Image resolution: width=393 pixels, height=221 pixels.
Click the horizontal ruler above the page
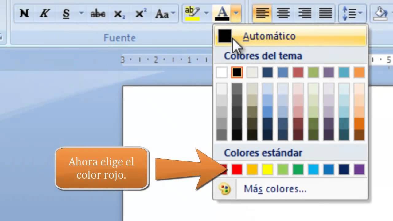[167, 60]
